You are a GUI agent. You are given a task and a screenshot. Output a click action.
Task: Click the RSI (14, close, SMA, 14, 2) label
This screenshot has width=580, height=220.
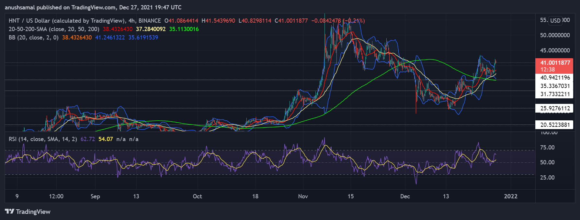[43, 139]
